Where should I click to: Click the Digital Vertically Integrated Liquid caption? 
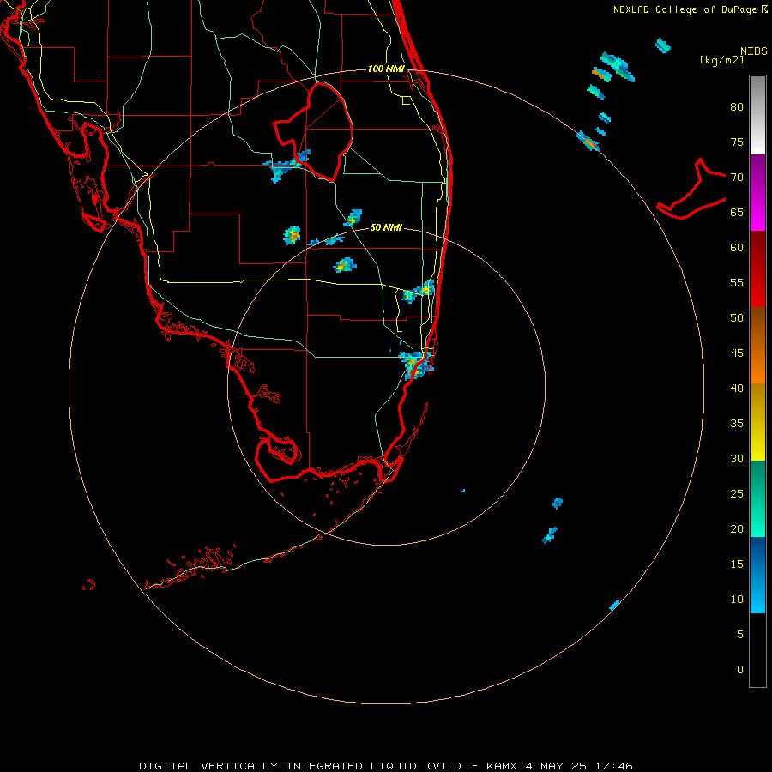(x=385, y=766)
